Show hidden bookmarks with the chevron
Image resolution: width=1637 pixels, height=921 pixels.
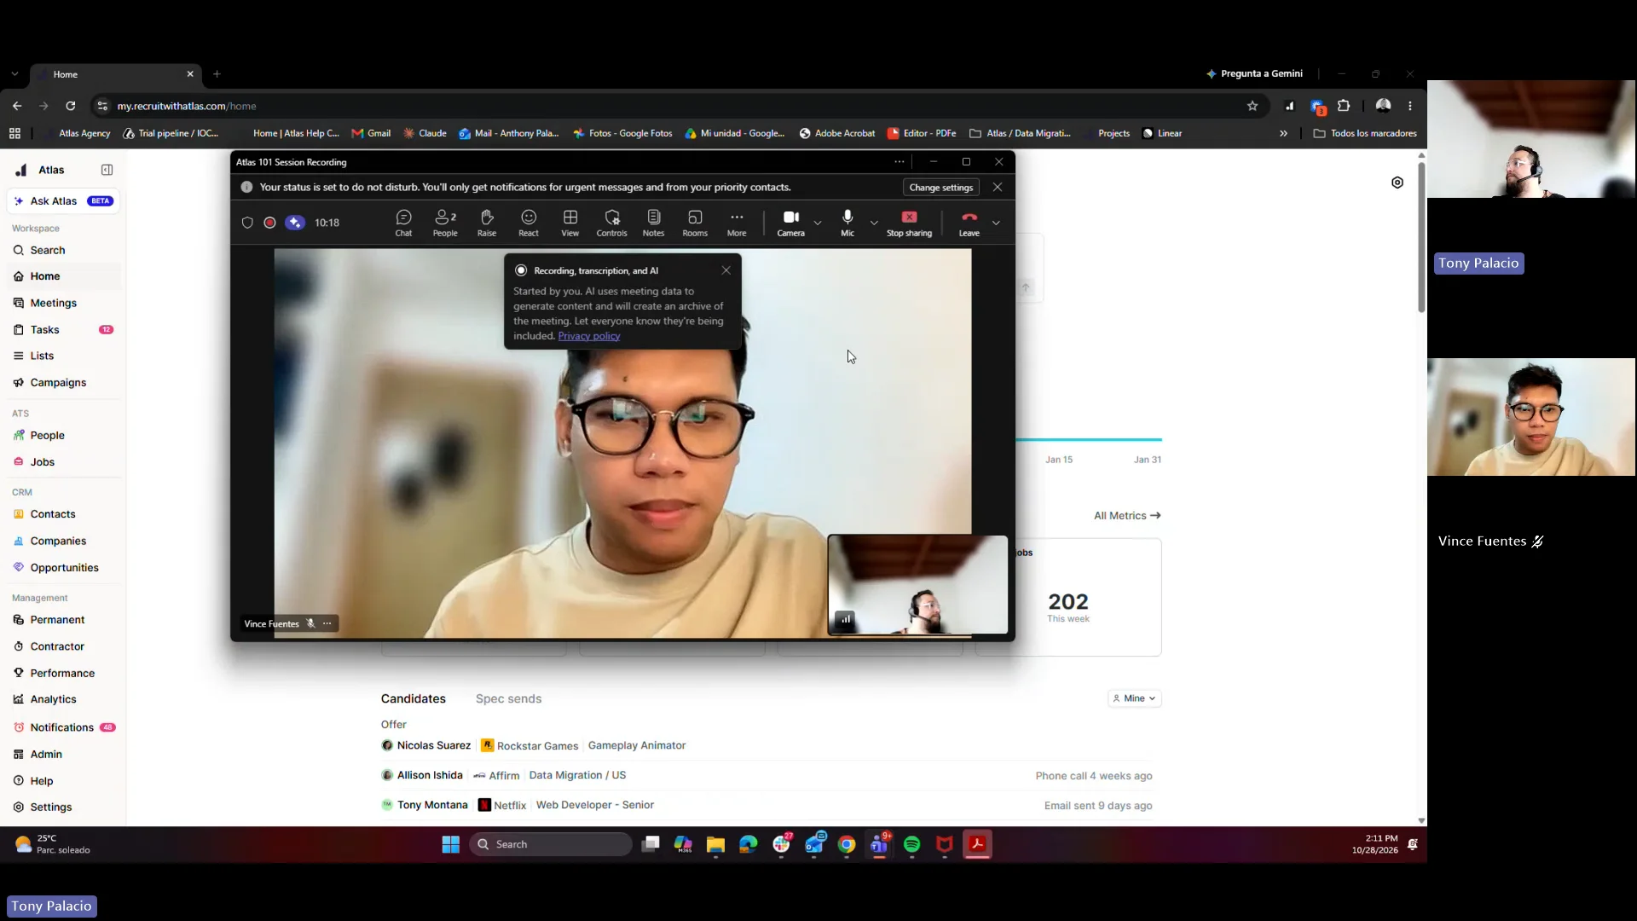tap(1283, 133)
